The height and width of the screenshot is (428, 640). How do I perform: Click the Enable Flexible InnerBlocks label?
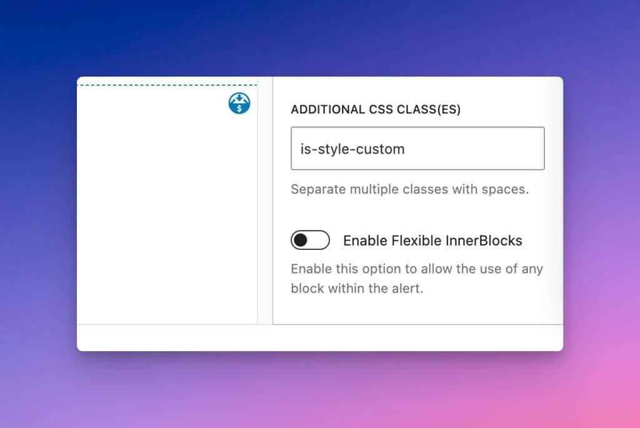[432, 240]
